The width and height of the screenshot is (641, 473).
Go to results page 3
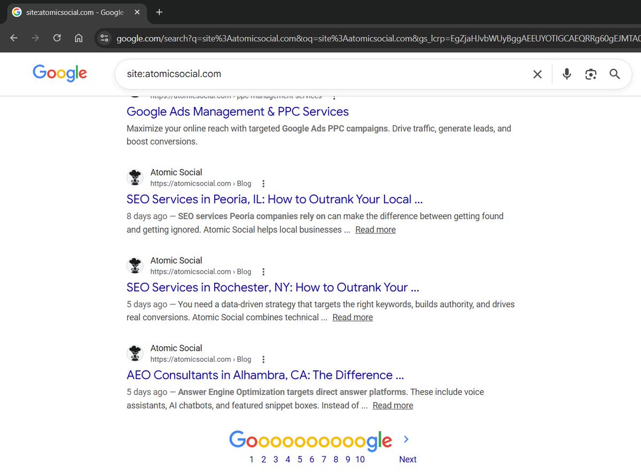point(276,460)
